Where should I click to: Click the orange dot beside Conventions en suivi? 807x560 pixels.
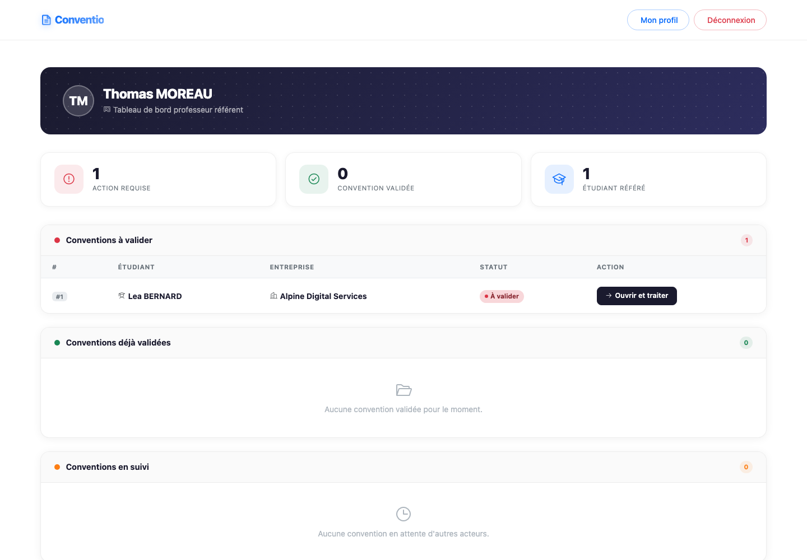click(x=57, y=467)
